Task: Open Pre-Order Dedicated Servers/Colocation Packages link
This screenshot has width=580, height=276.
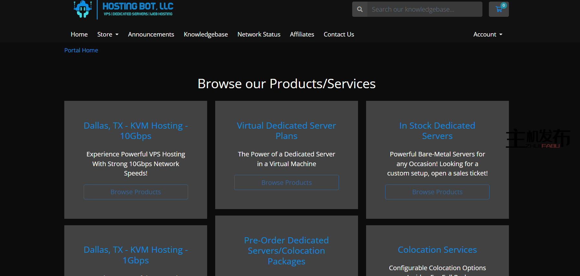Action: [x=287, y=251]
